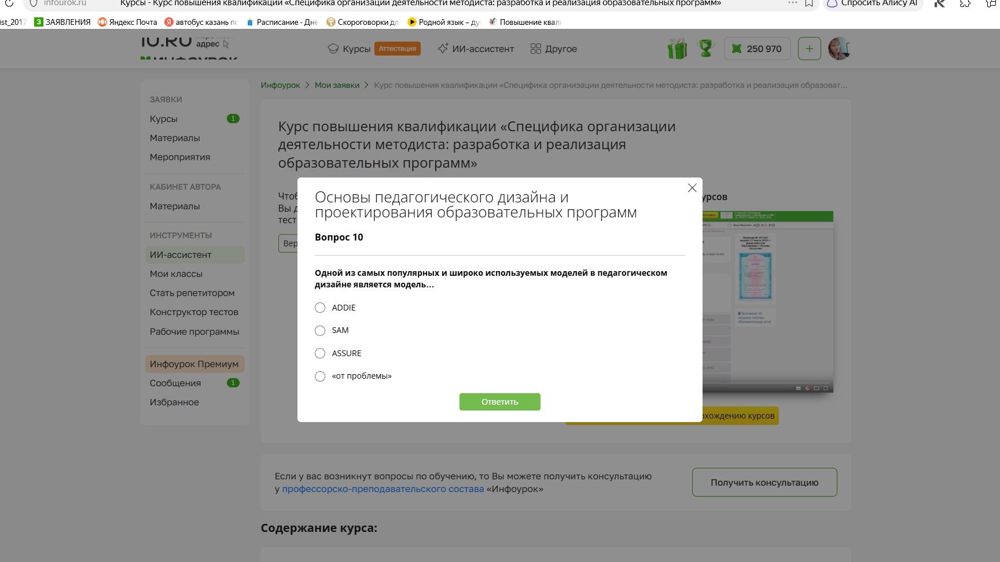The image size is (1000, 562).
Task: Open Расписание bookmark
Action: pos(282,22)
